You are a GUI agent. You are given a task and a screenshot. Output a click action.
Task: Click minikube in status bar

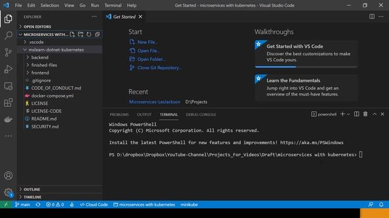pyautogui.click(x=189, y=205)
